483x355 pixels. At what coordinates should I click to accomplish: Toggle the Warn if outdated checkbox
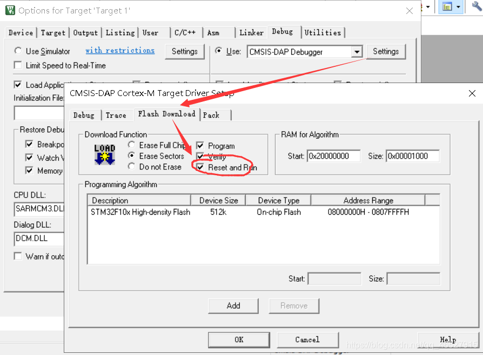tap(18, 256)
